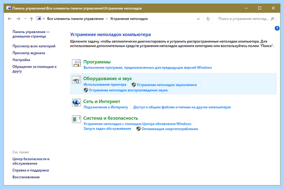Open Подключение к Интернету troubleshooter
284x189 pixels.
point(106,107)
